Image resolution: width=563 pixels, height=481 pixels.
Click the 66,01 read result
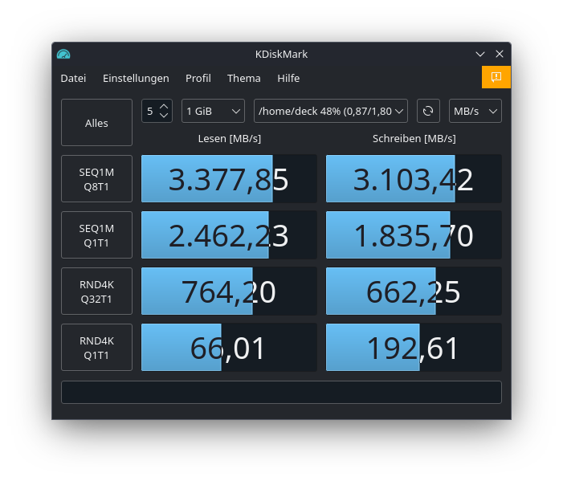pyautogui.click(x=229, y=348)
